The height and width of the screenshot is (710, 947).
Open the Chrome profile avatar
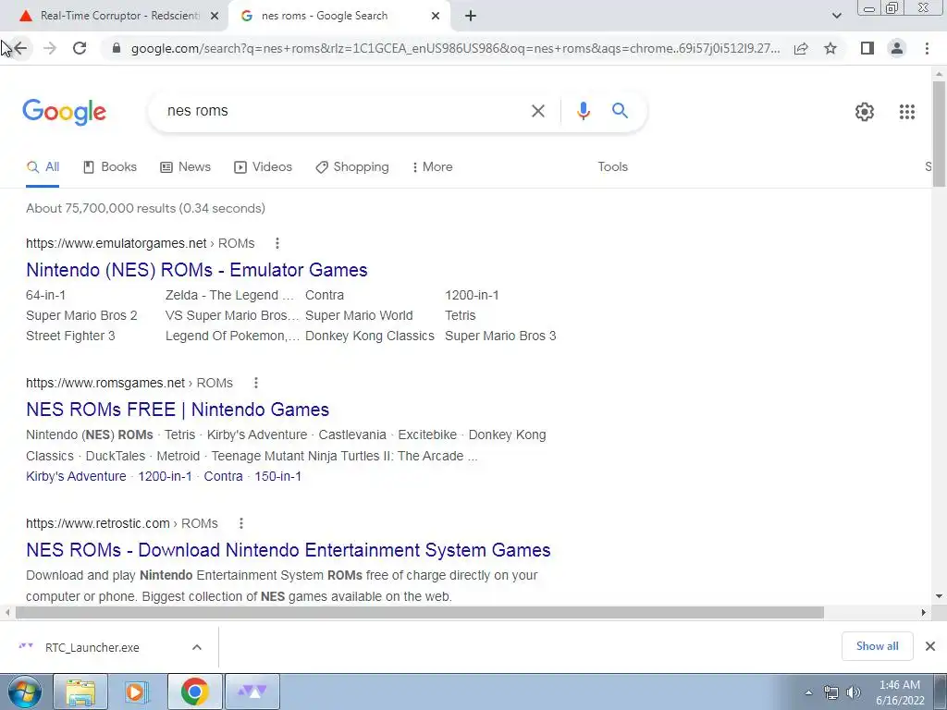pyautogui.click(x=897, y=48)
